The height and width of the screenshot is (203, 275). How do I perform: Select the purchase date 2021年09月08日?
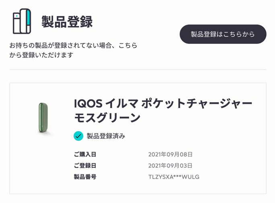pyautogui.click(x=170, y=154)
